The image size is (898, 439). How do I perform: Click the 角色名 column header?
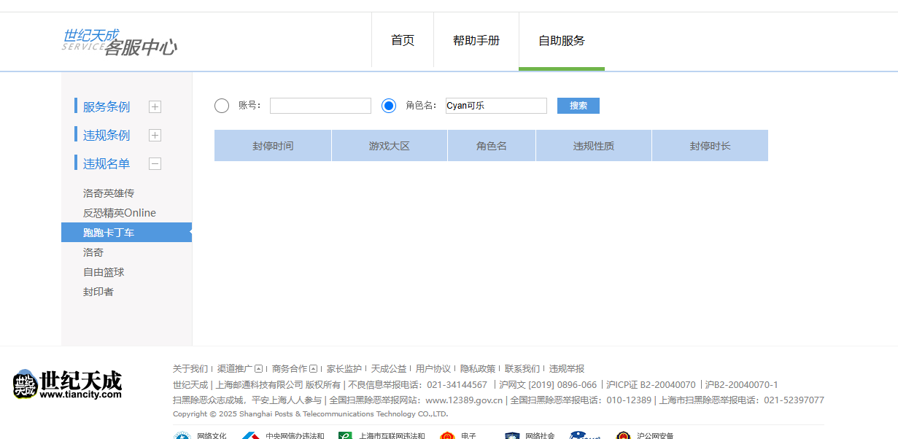click(492, 146)
